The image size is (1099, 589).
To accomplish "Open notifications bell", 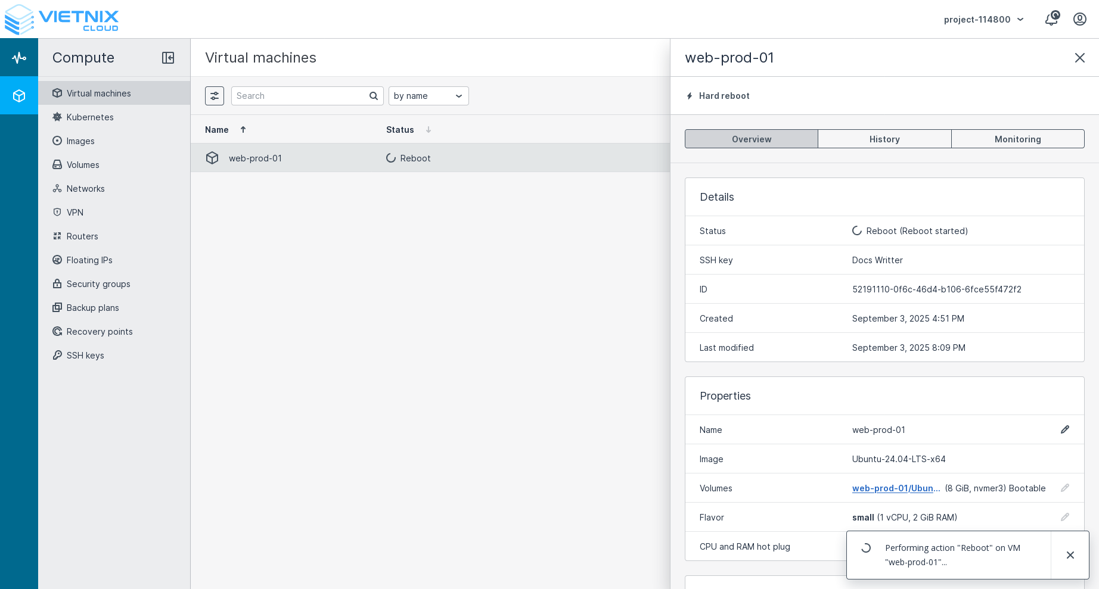I will click(x=1051, y=19).
